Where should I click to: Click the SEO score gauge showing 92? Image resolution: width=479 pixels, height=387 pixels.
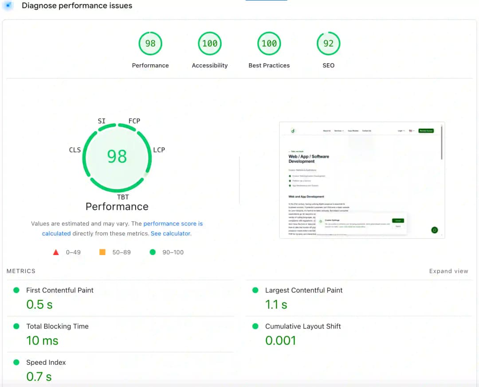pos(328,43)
